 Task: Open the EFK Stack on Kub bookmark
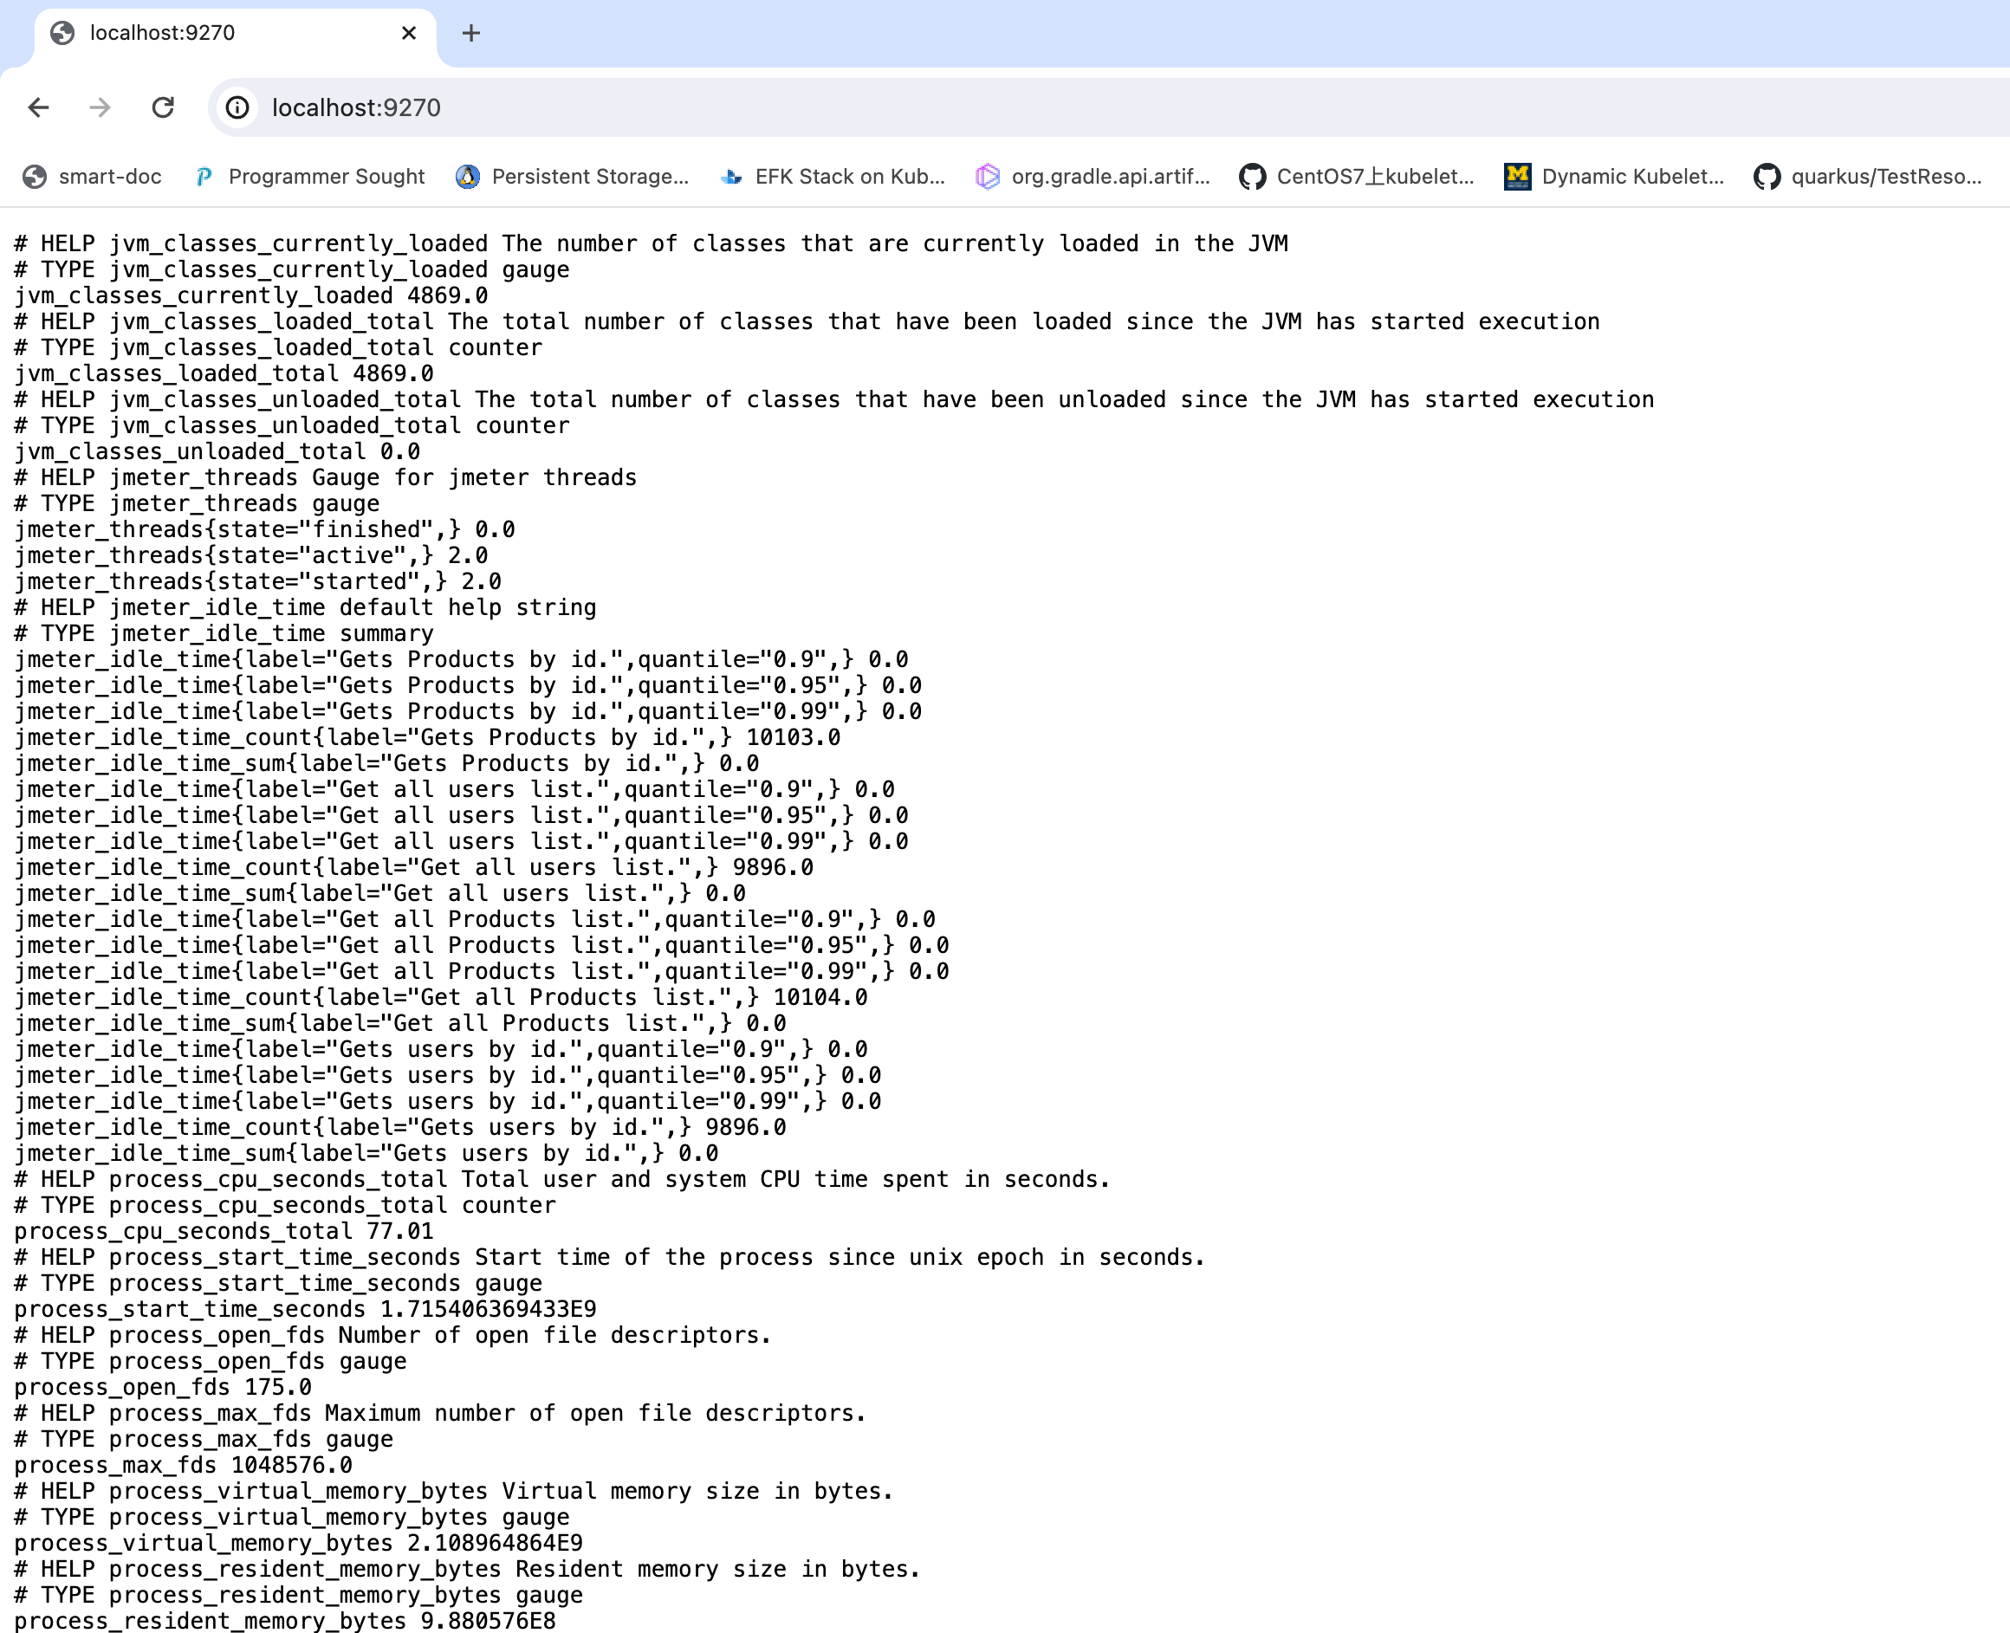833,177
